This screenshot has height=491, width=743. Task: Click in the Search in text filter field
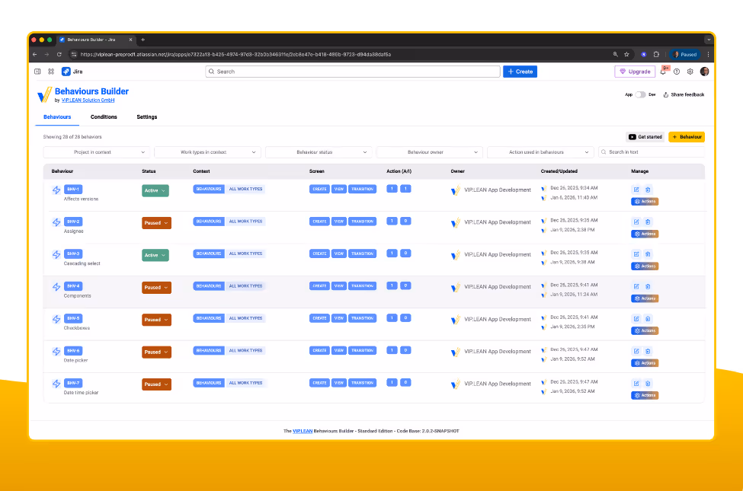(x=651, y=152)
